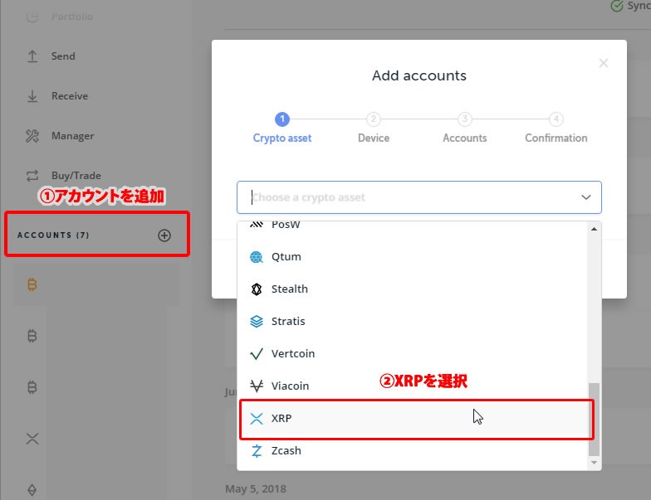Click the Device step 2 indicator

[374, 119]
